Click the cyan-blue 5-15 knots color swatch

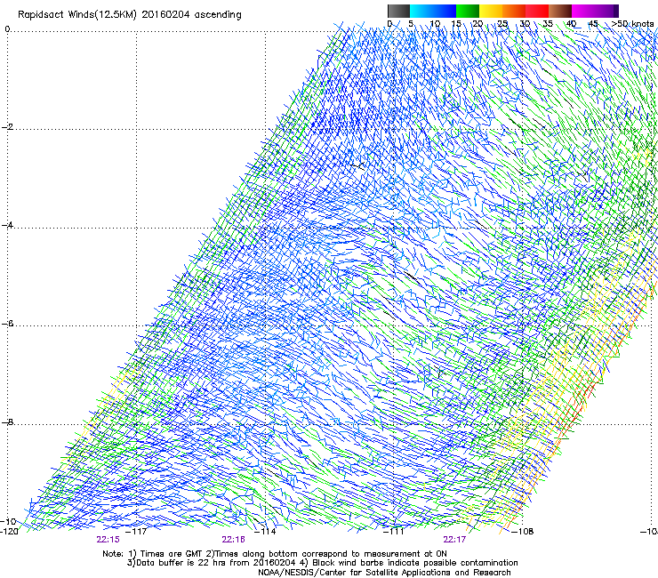[x=433, y=11]
